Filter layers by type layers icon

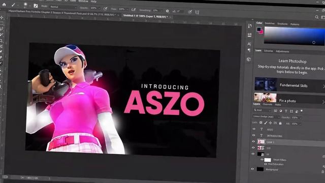[x=286, y=111]
